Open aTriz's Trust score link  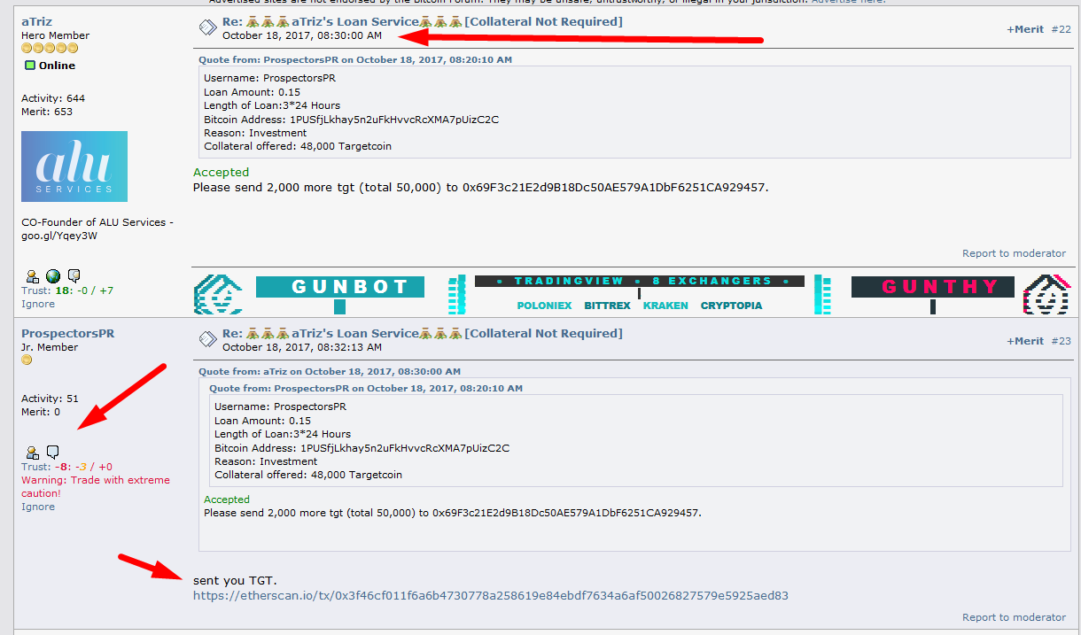[67, 290]
